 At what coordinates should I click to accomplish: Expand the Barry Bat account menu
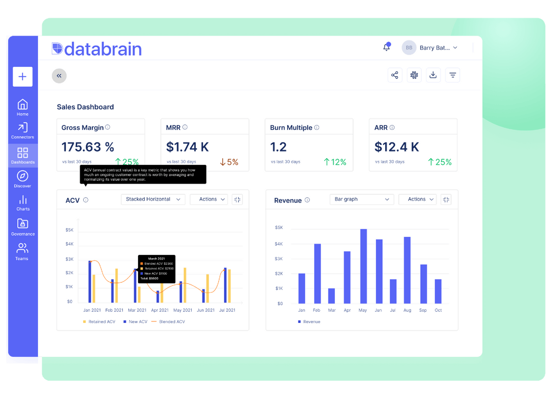pos(436,47)
